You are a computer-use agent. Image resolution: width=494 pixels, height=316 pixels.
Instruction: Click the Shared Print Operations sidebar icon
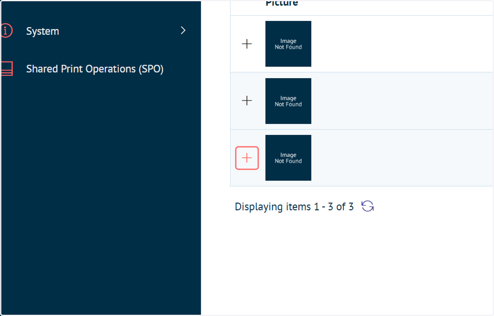pos(7,69)
